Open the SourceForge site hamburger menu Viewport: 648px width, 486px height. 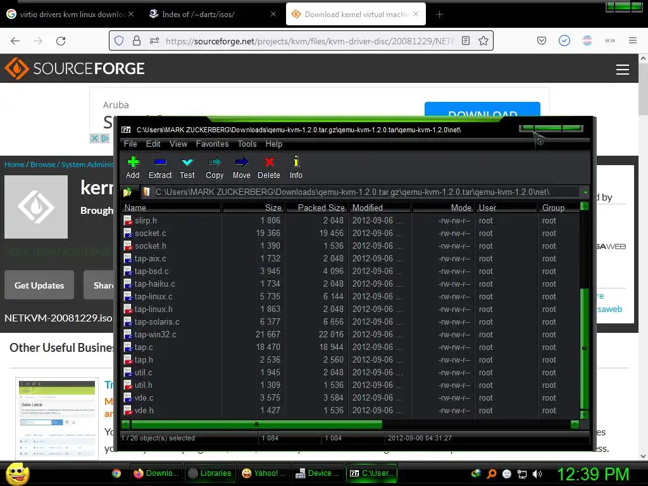pos(623,70)
